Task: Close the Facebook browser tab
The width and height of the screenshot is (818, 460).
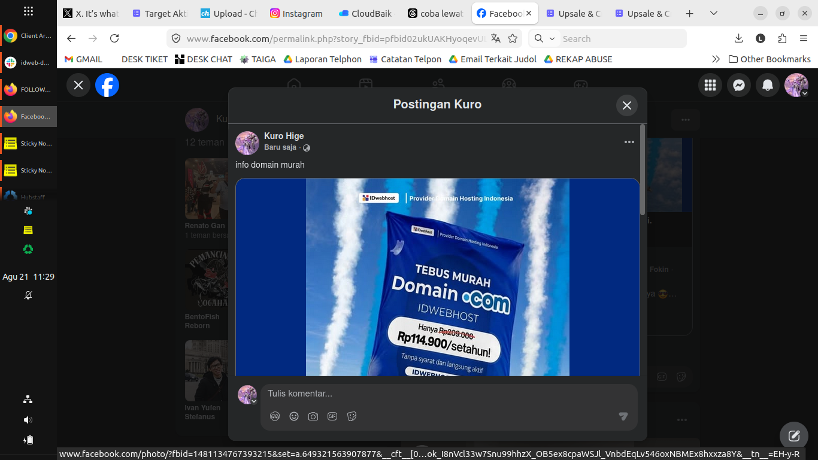Action: click(529, 13)
